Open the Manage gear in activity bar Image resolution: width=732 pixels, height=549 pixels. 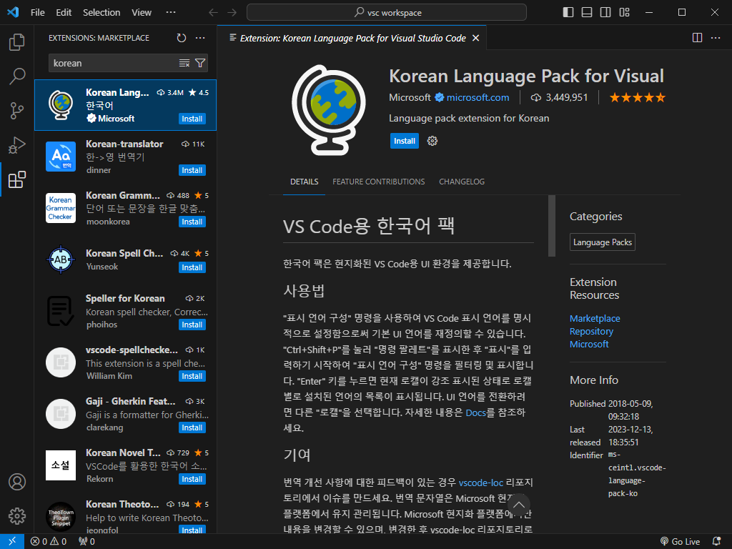click(x=17, y=516)
